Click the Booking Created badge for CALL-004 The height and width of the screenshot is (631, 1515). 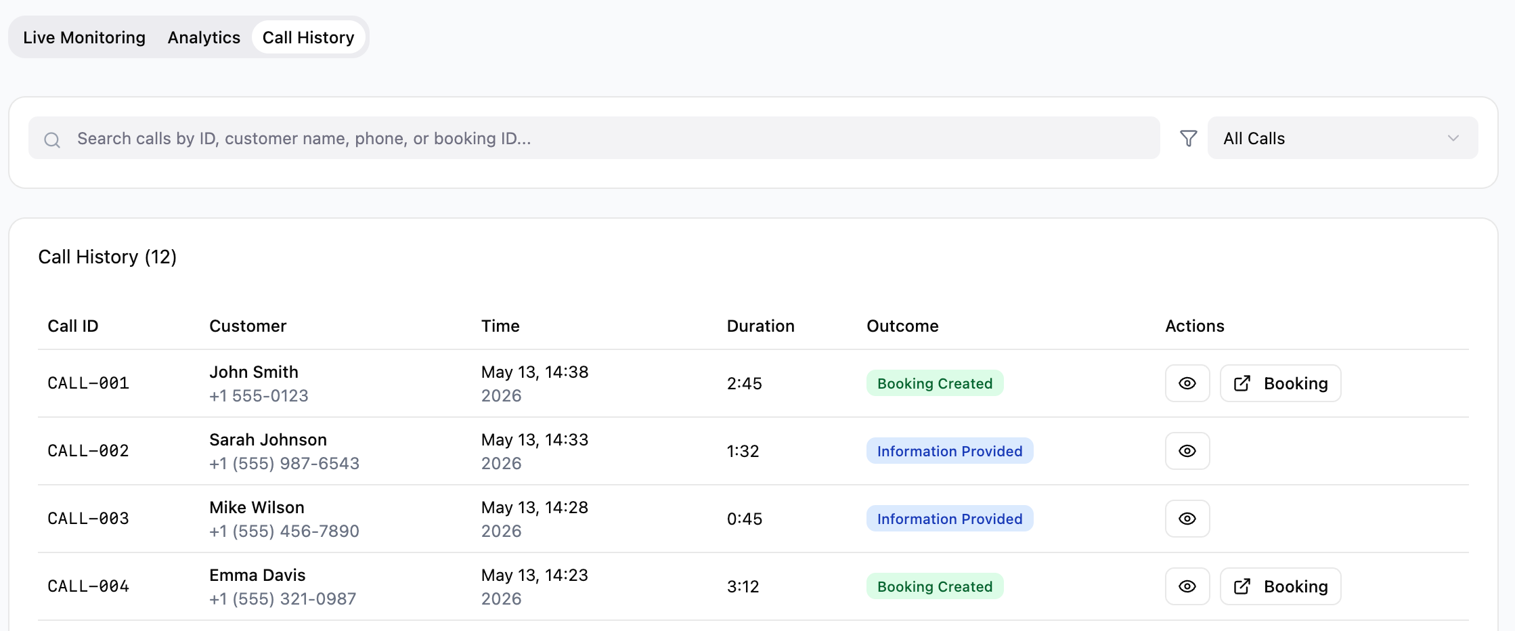(935, 586)
